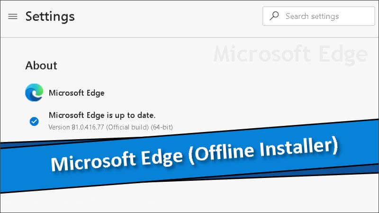Click the Microsoft Edge product name label
Image resolution: width=379 pixels, height=213 pixels.
click(x=76, y=93)
